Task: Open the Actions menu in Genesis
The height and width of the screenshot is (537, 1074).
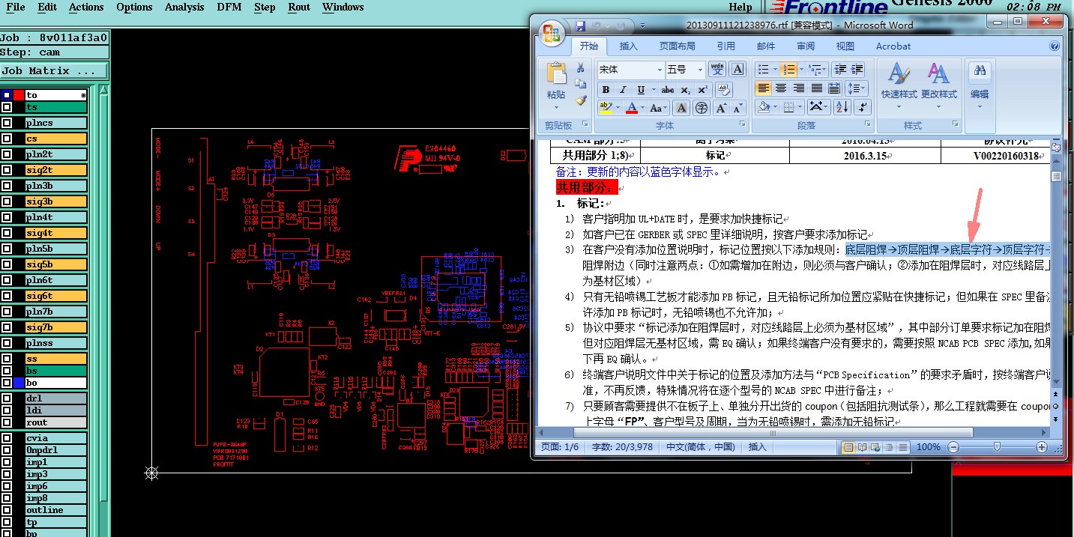Action: [86, 7]
